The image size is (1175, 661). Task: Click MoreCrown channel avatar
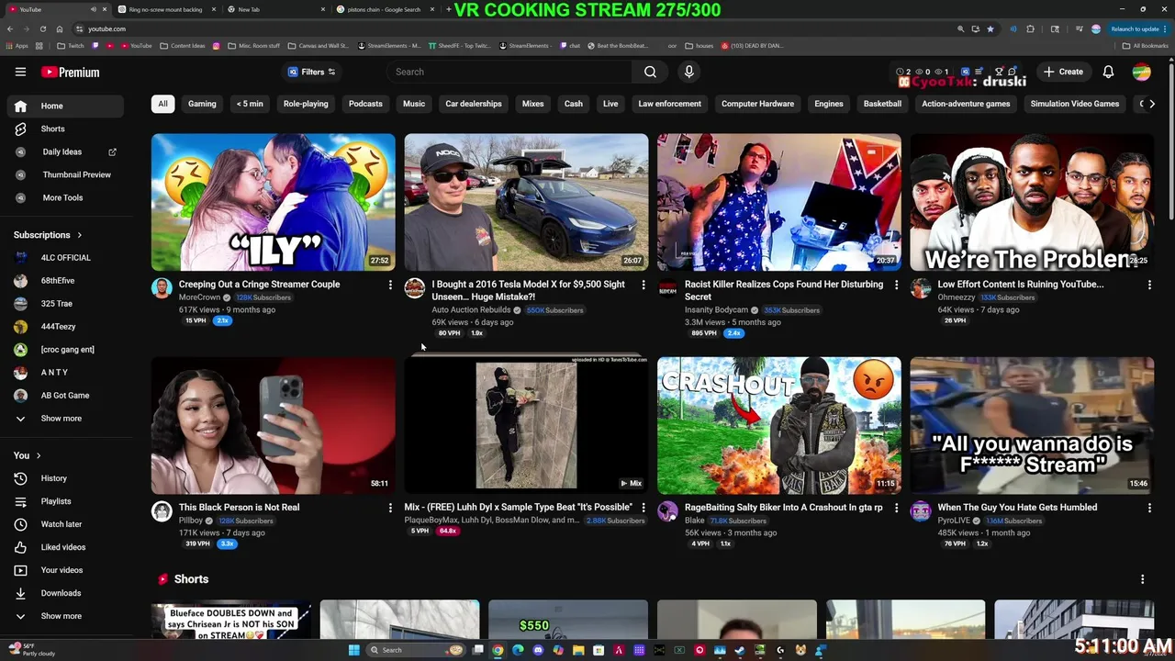162,288
